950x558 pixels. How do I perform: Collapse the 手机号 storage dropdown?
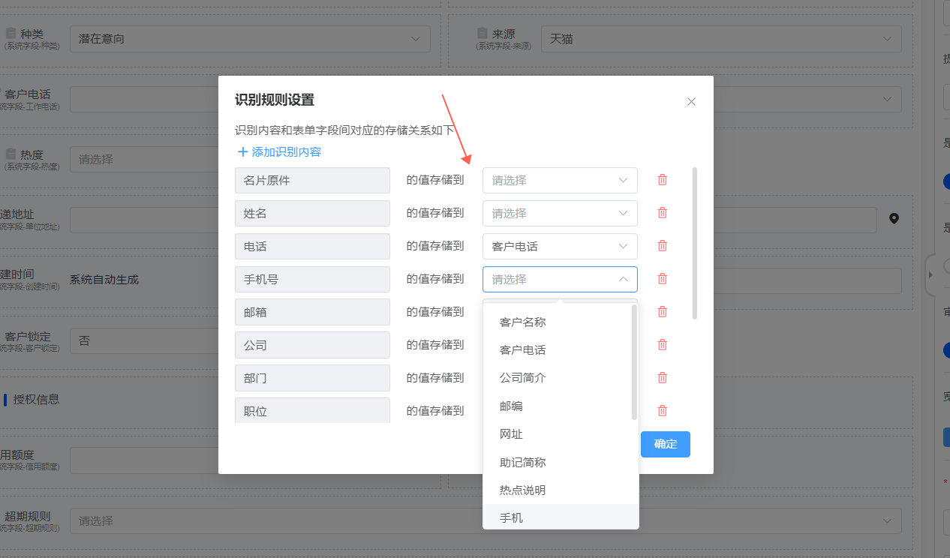pyautogui.click(x=560, y=279)
